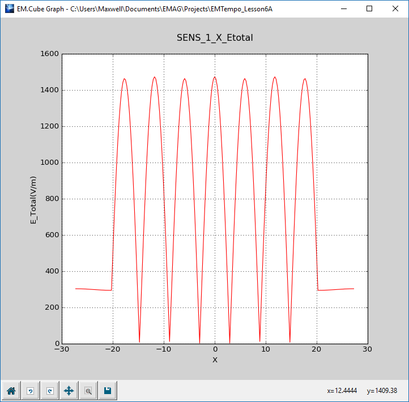Close the EM.Cube Graph window

[x=395, y=9]
